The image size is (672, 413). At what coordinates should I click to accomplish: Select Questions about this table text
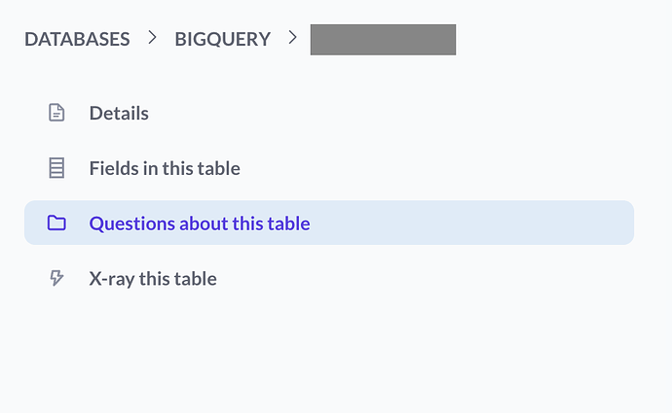point(200,224)
